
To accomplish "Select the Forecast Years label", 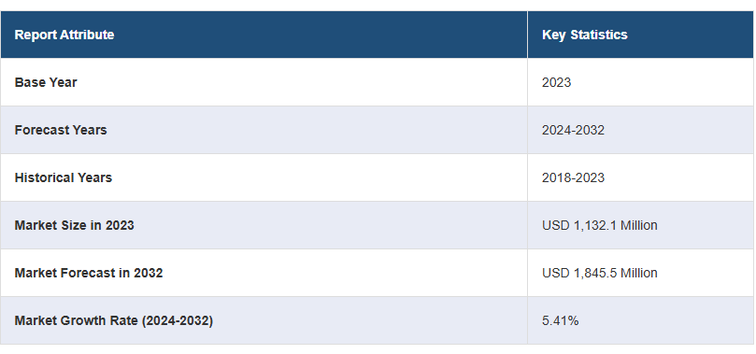I will click(x=61, y=130).
